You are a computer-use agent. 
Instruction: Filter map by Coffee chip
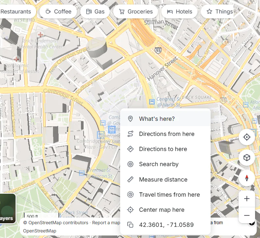[58, 11]
